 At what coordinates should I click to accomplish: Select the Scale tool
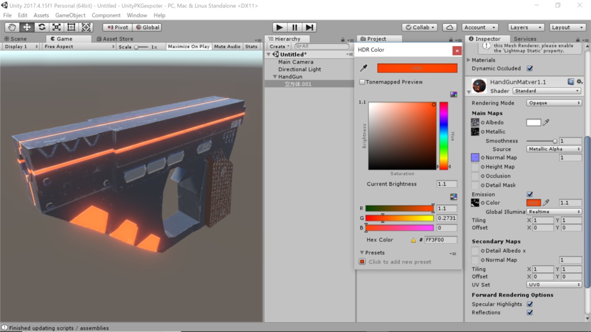(56, 27)
